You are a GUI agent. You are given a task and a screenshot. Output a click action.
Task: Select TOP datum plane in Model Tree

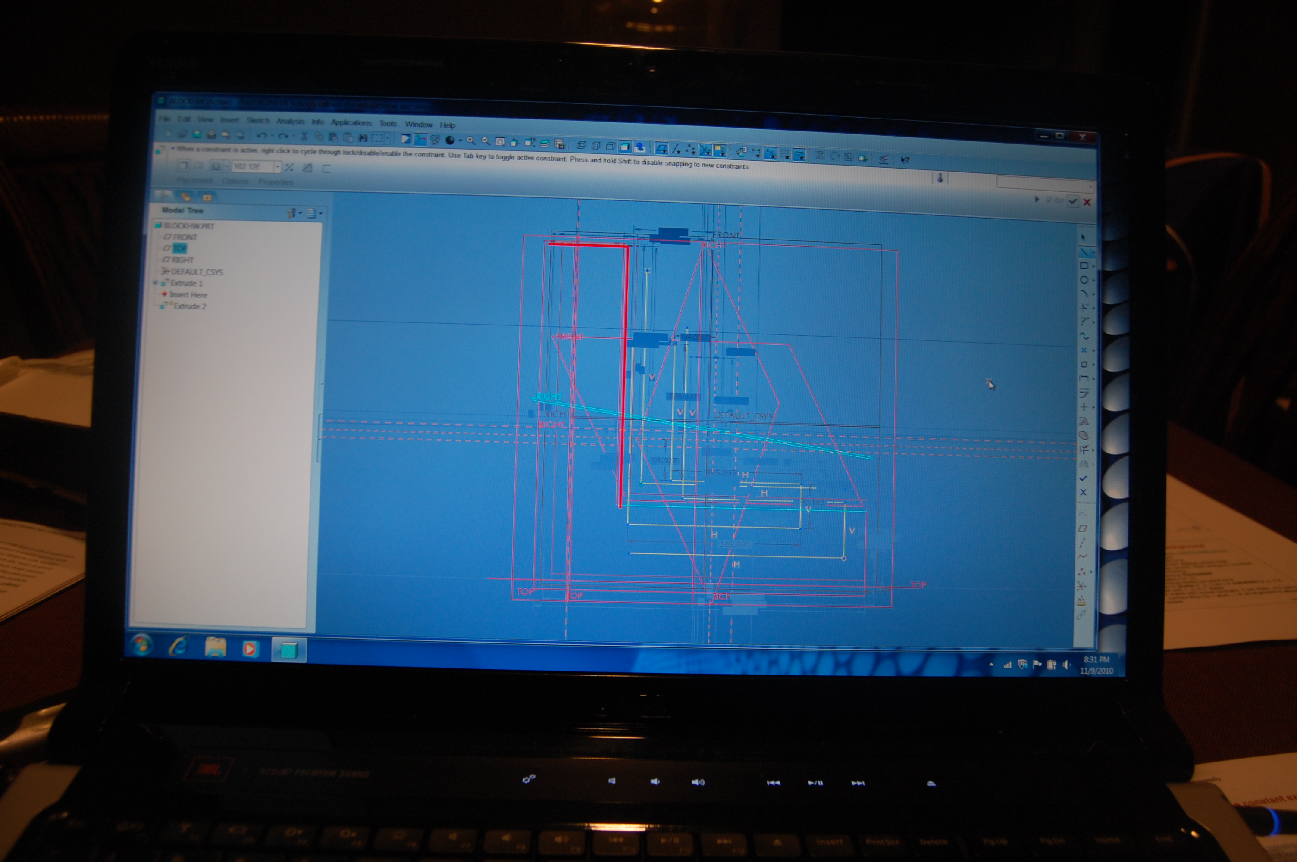tap(179, 249)
